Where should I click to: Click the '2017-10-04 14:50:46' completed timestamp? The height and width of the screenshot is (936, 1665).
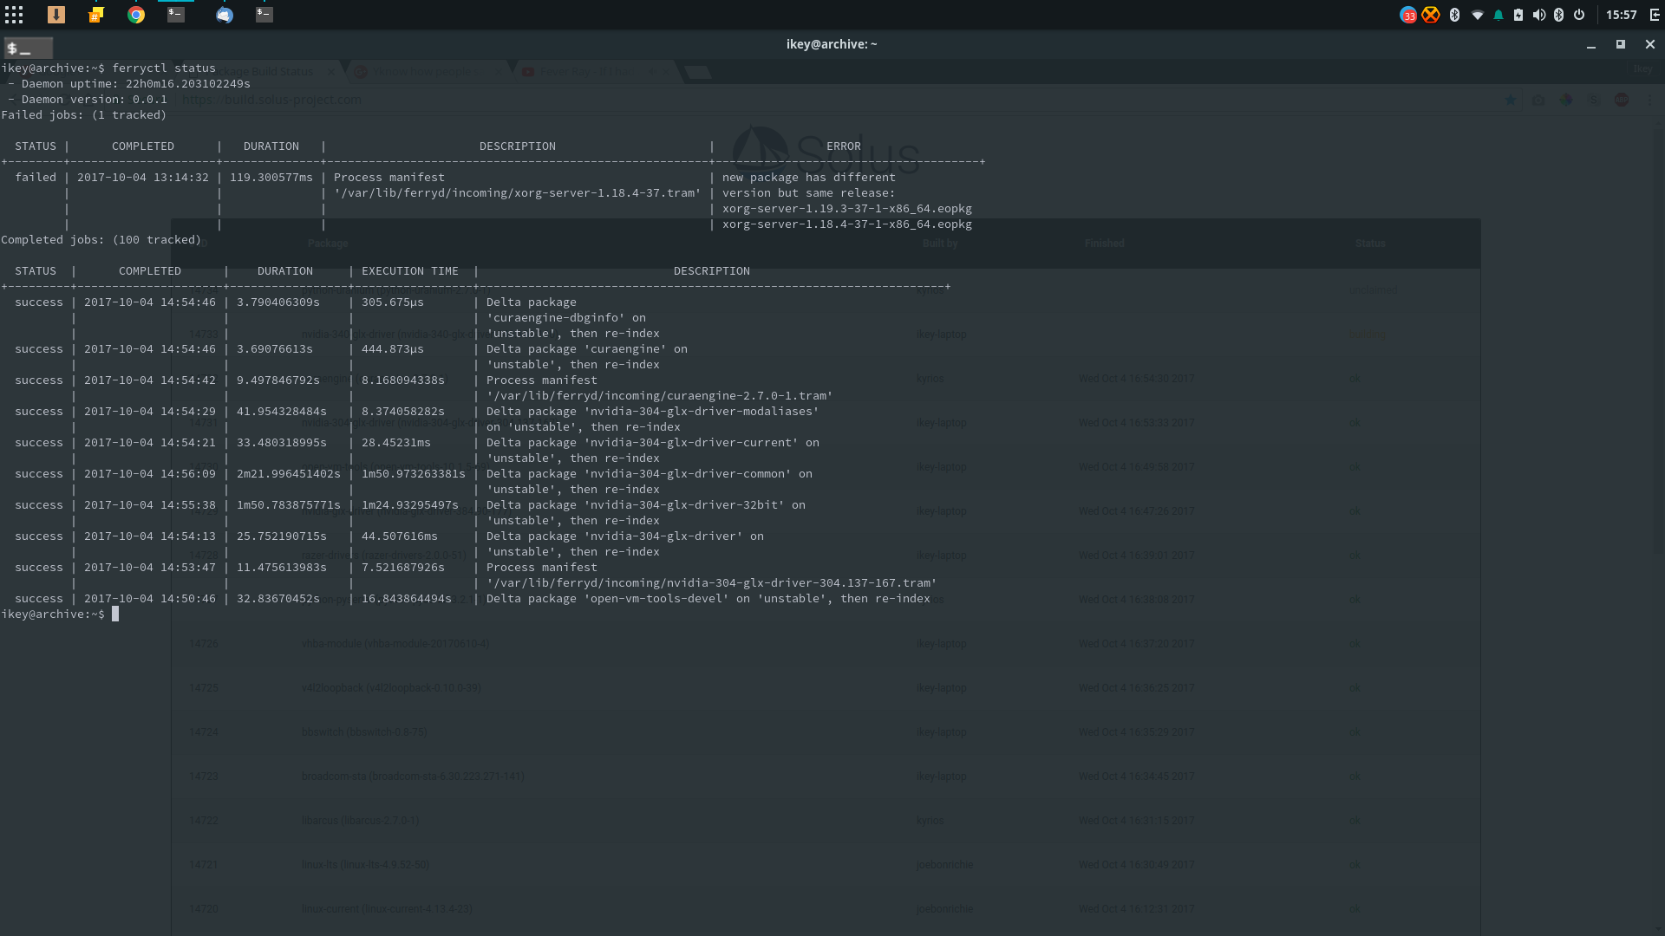click(150, 599)
